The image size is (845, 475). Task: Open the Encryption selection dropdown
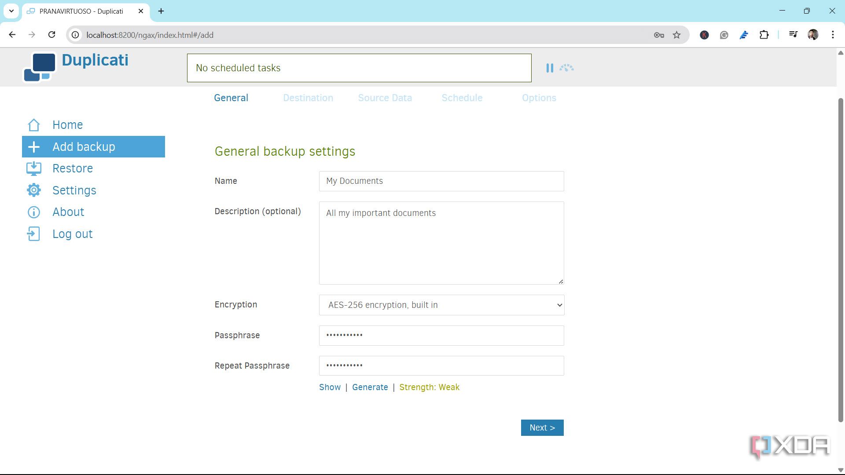pyautogui.click(x=558, y=305)
